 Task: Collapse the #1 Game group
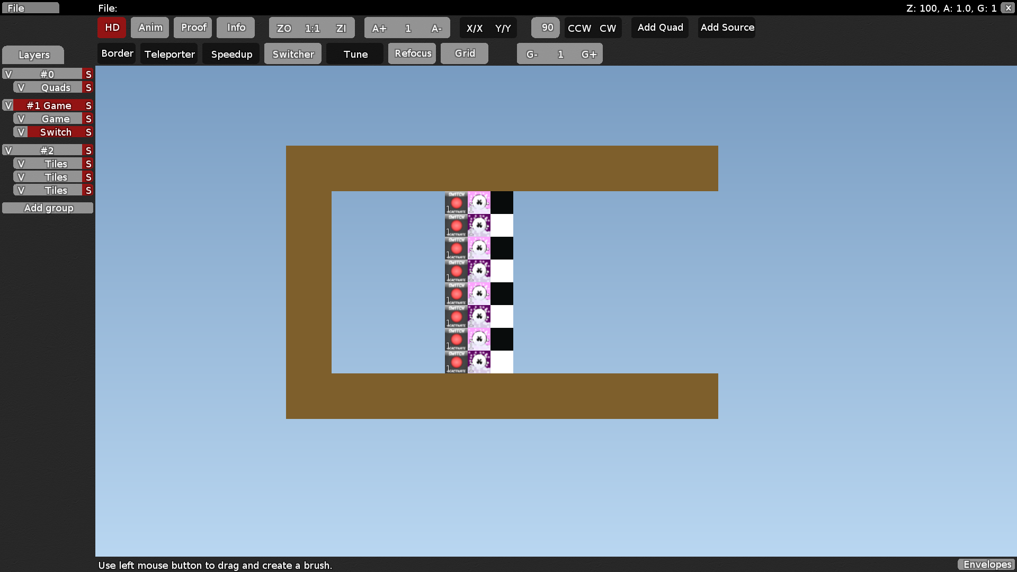[x=7, y=105]
